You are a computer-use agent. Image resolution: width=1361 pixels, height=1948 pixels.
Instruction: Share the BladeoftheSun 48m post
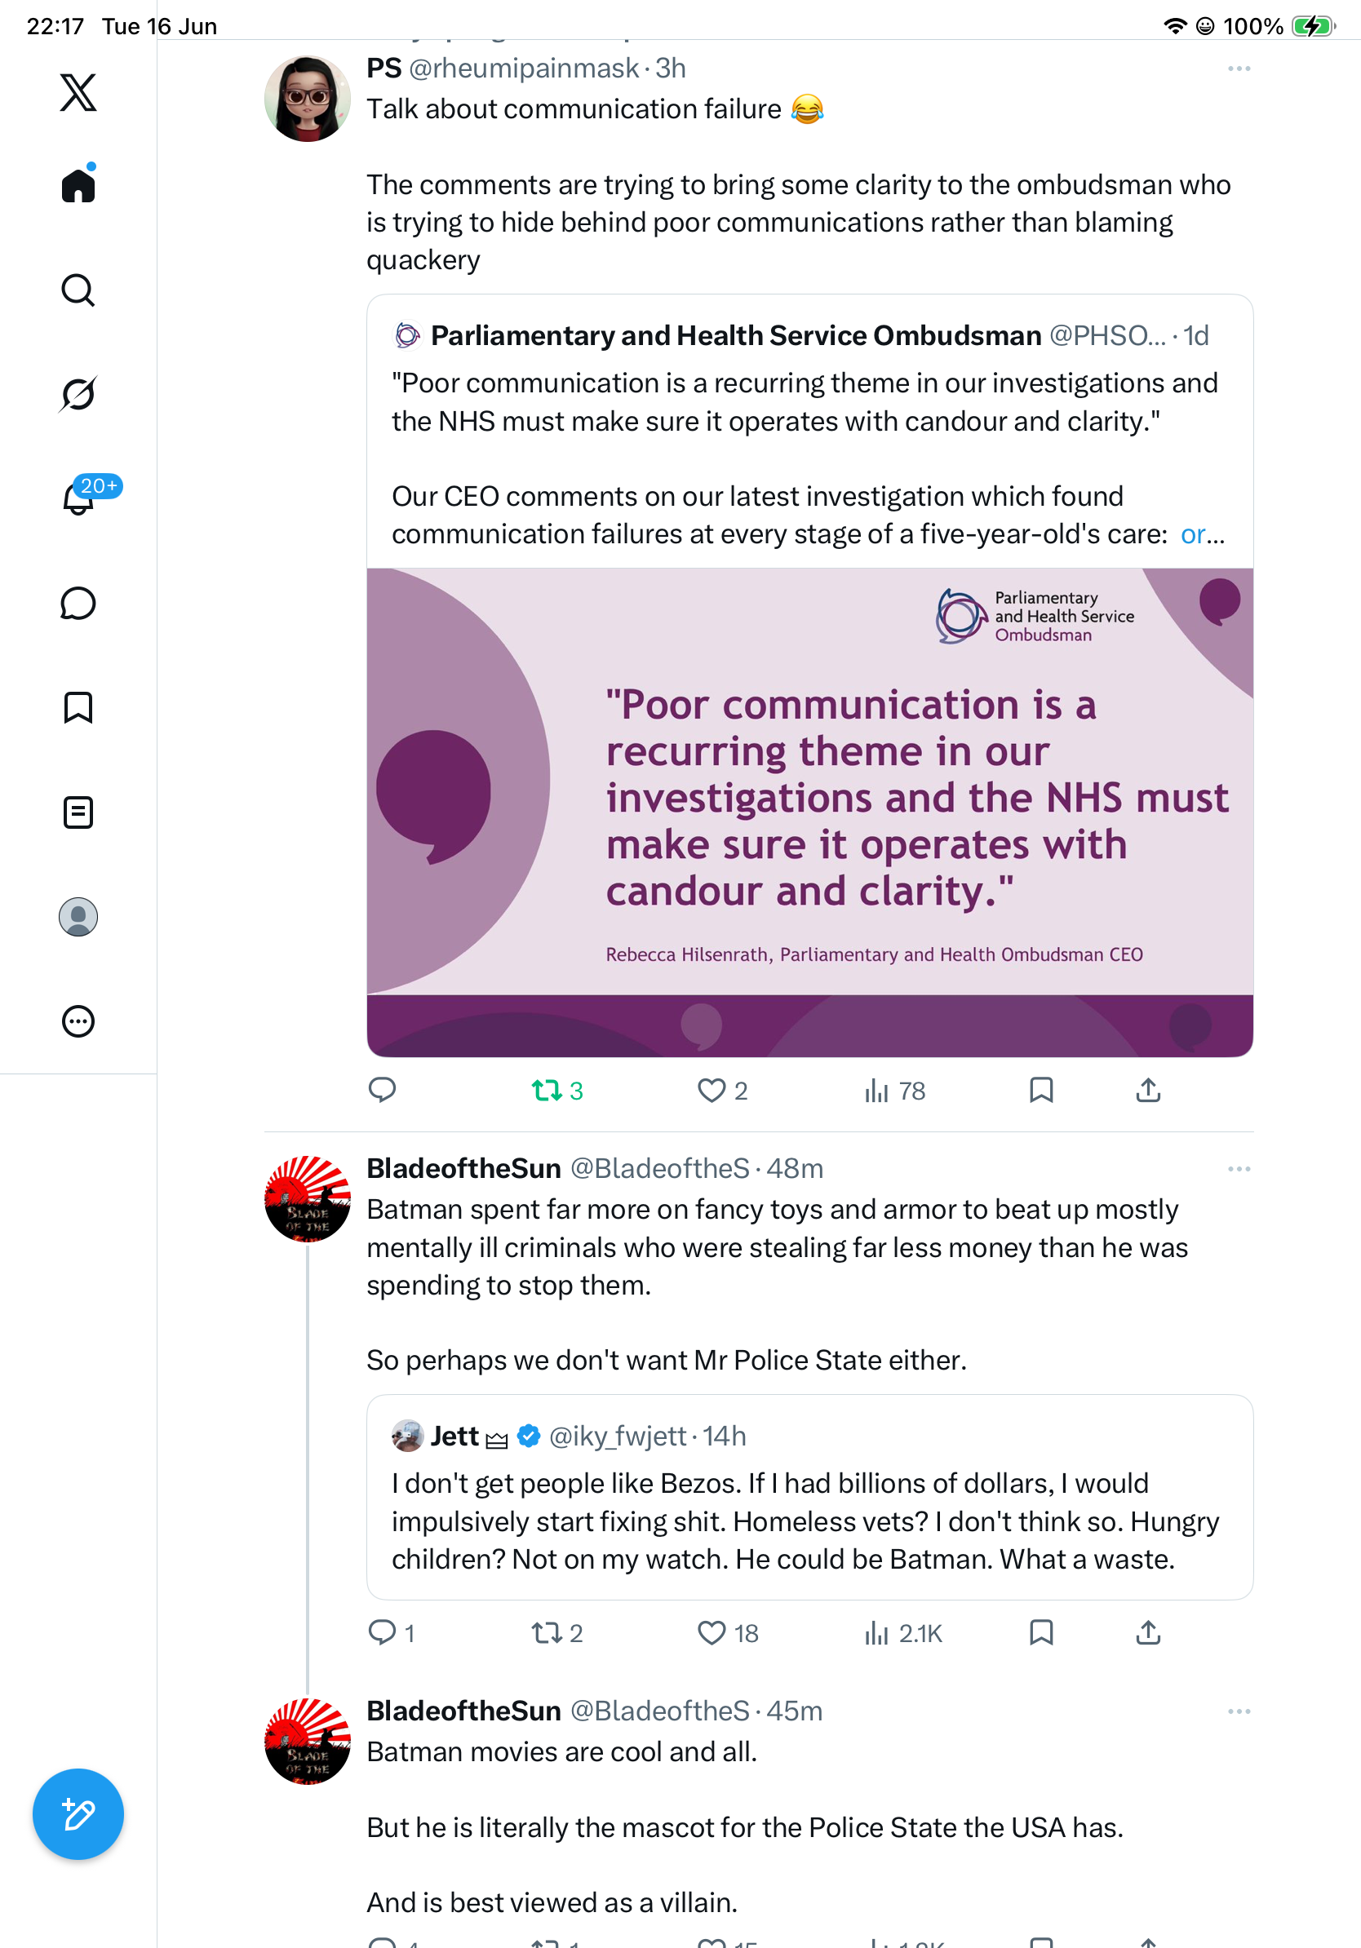click(x=1148, y=1632)
